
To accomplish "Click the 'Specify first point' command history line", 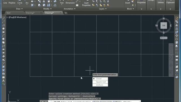I will click(x=75, y=99).
